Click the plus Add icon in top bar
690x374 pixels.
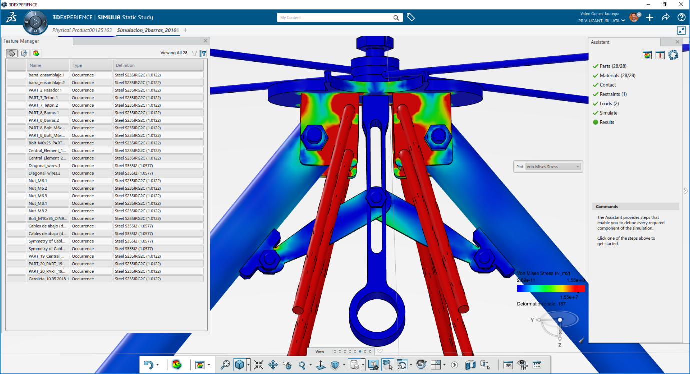(x=650, y=17)
